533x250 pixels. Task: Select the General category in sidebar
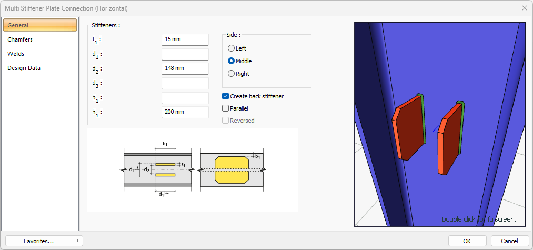[40, 25]
